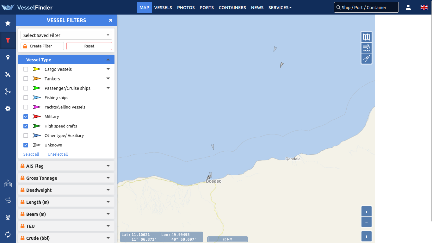The image size is (432, 243).
Task: Click the Unselect all link
Action: [58, 154]
